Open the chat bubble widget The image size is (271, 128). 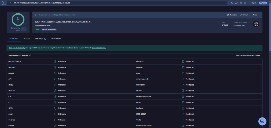click(x=262, y=121)
